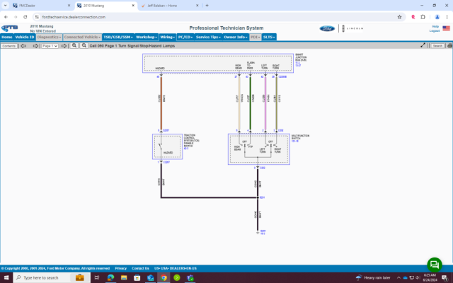The image size is (453, 283).
Task: Open notification center in system tray
Action: tap(445, 278)
